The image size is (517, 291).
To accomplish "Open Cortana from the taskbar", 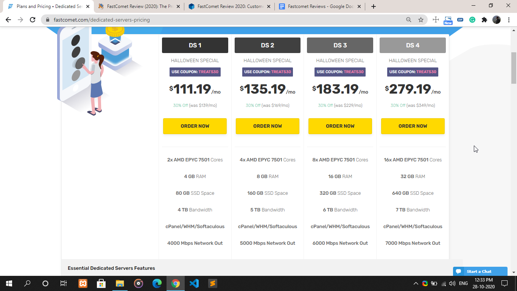I will point(45,283).
